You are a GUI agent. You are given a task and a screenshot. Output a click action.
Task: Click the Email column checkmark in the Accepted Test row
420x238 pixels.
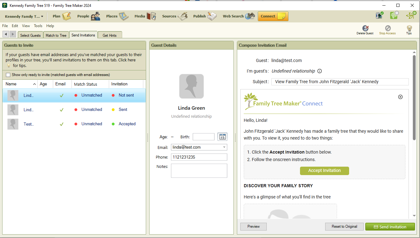click(62, 124)
